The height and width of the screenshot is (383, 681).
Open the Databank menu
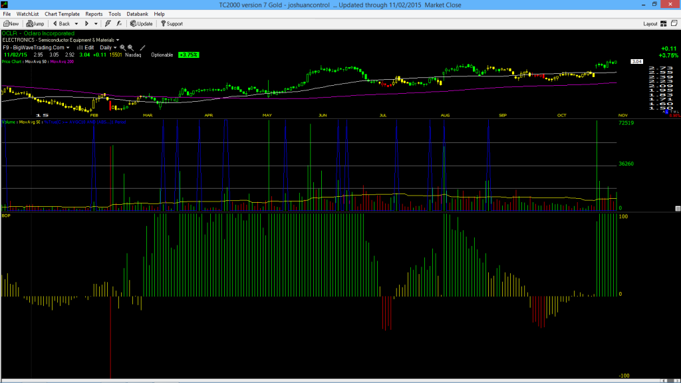(x=137, y=14)
